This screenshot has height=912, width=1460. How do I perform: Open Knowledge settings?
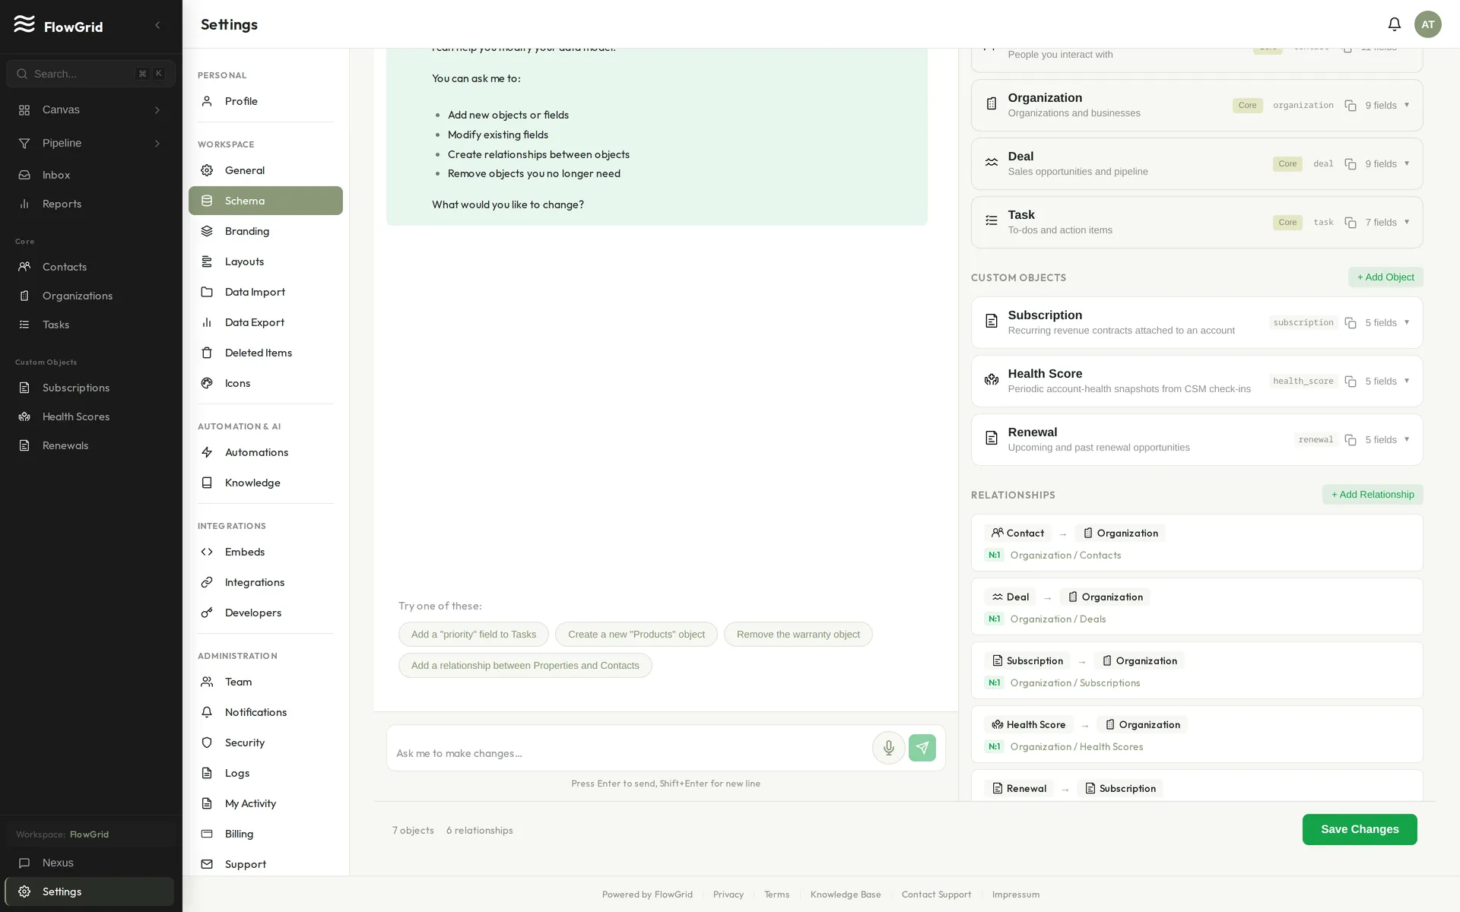click(x=265, y=483)
